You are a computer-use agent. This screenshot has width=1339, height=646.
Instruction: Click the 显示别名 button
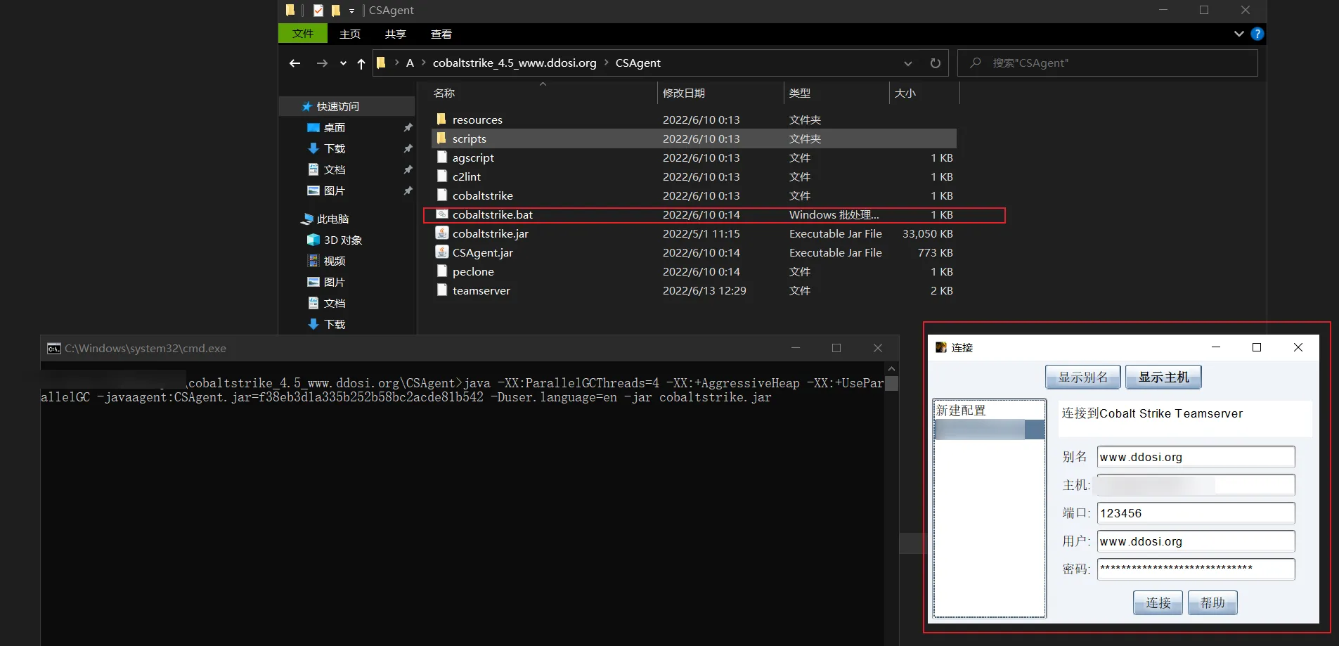pos(1083,377)
